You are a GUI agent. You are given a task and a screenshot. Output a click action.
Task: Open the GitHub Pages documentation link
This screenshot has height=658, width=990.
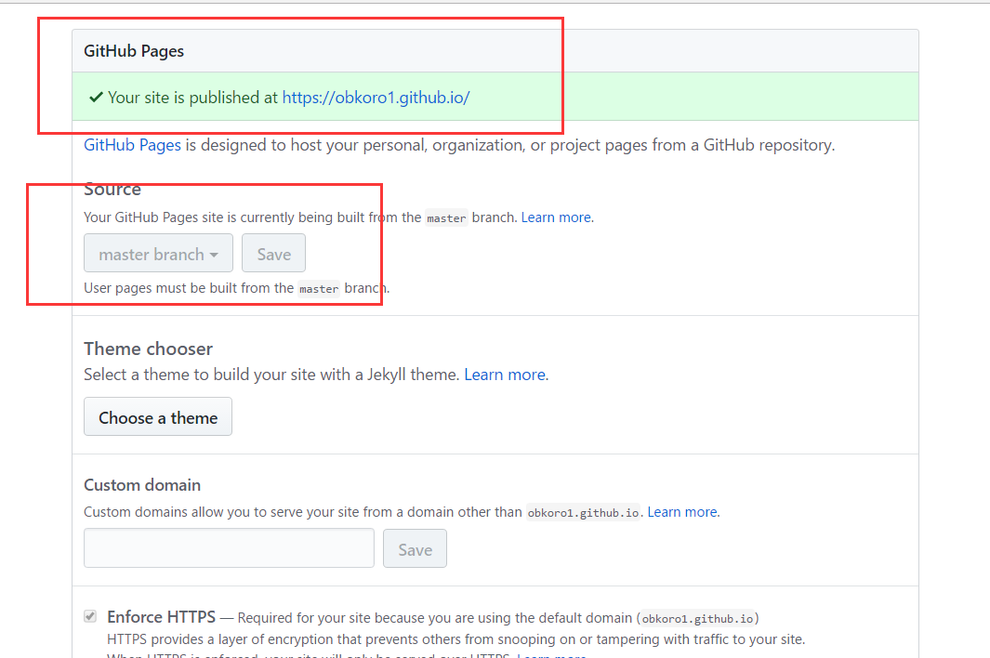click(x=133, y=145)
